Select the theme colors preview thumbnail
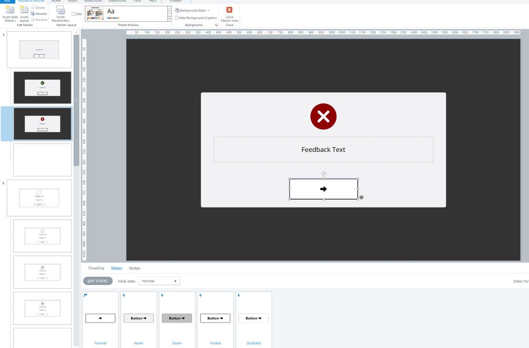 click(x=95, y=14)
